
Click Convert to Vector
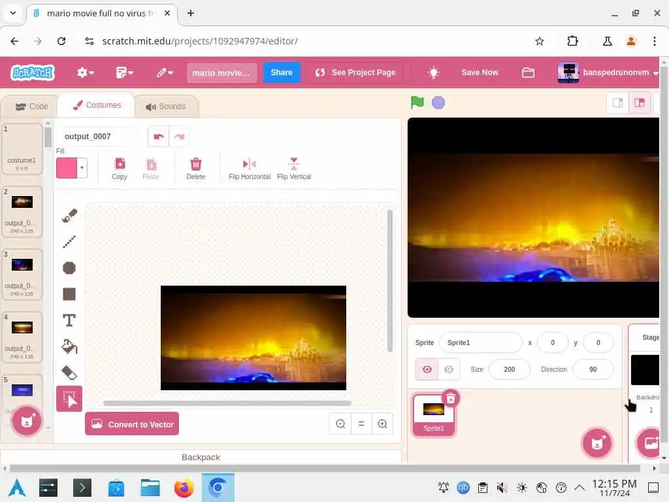pyautogui.click(x=132, y=424)
